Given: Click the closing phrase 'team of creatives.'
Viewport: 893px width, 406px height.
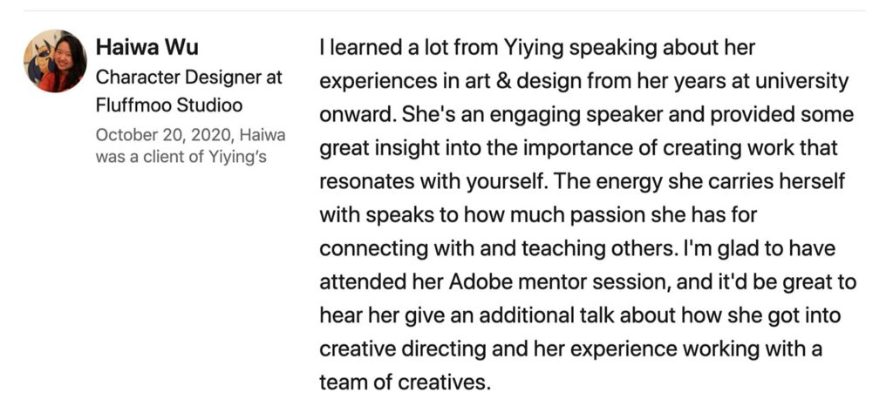Looking at the screenshot, I should tap(405, 382).
